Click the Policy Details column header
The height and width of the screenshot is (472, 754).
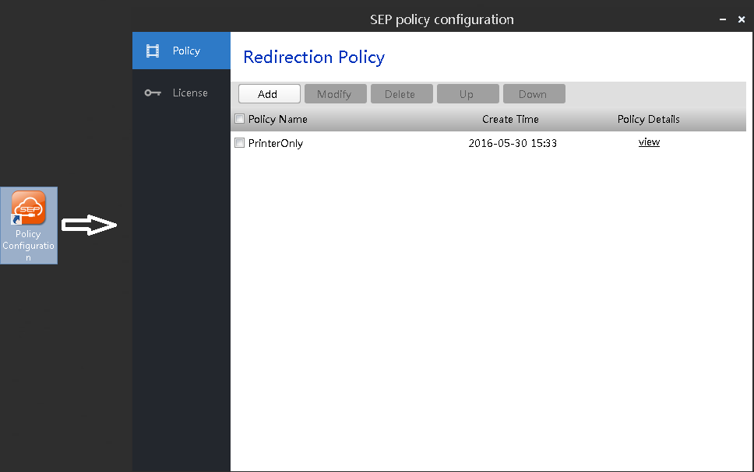point(648,119)
